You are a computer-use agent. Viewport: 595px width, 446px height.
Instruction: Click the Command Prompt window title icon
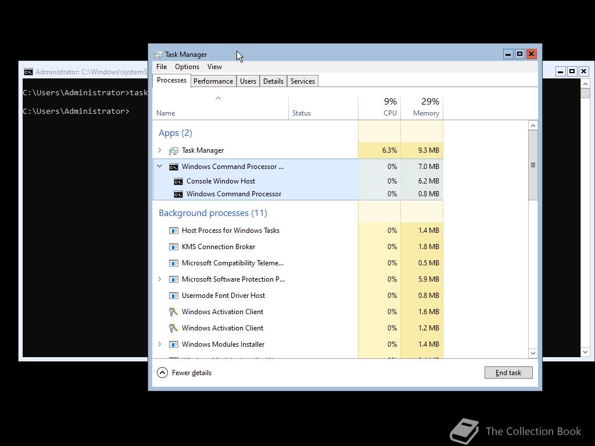[x=28, y=72]
